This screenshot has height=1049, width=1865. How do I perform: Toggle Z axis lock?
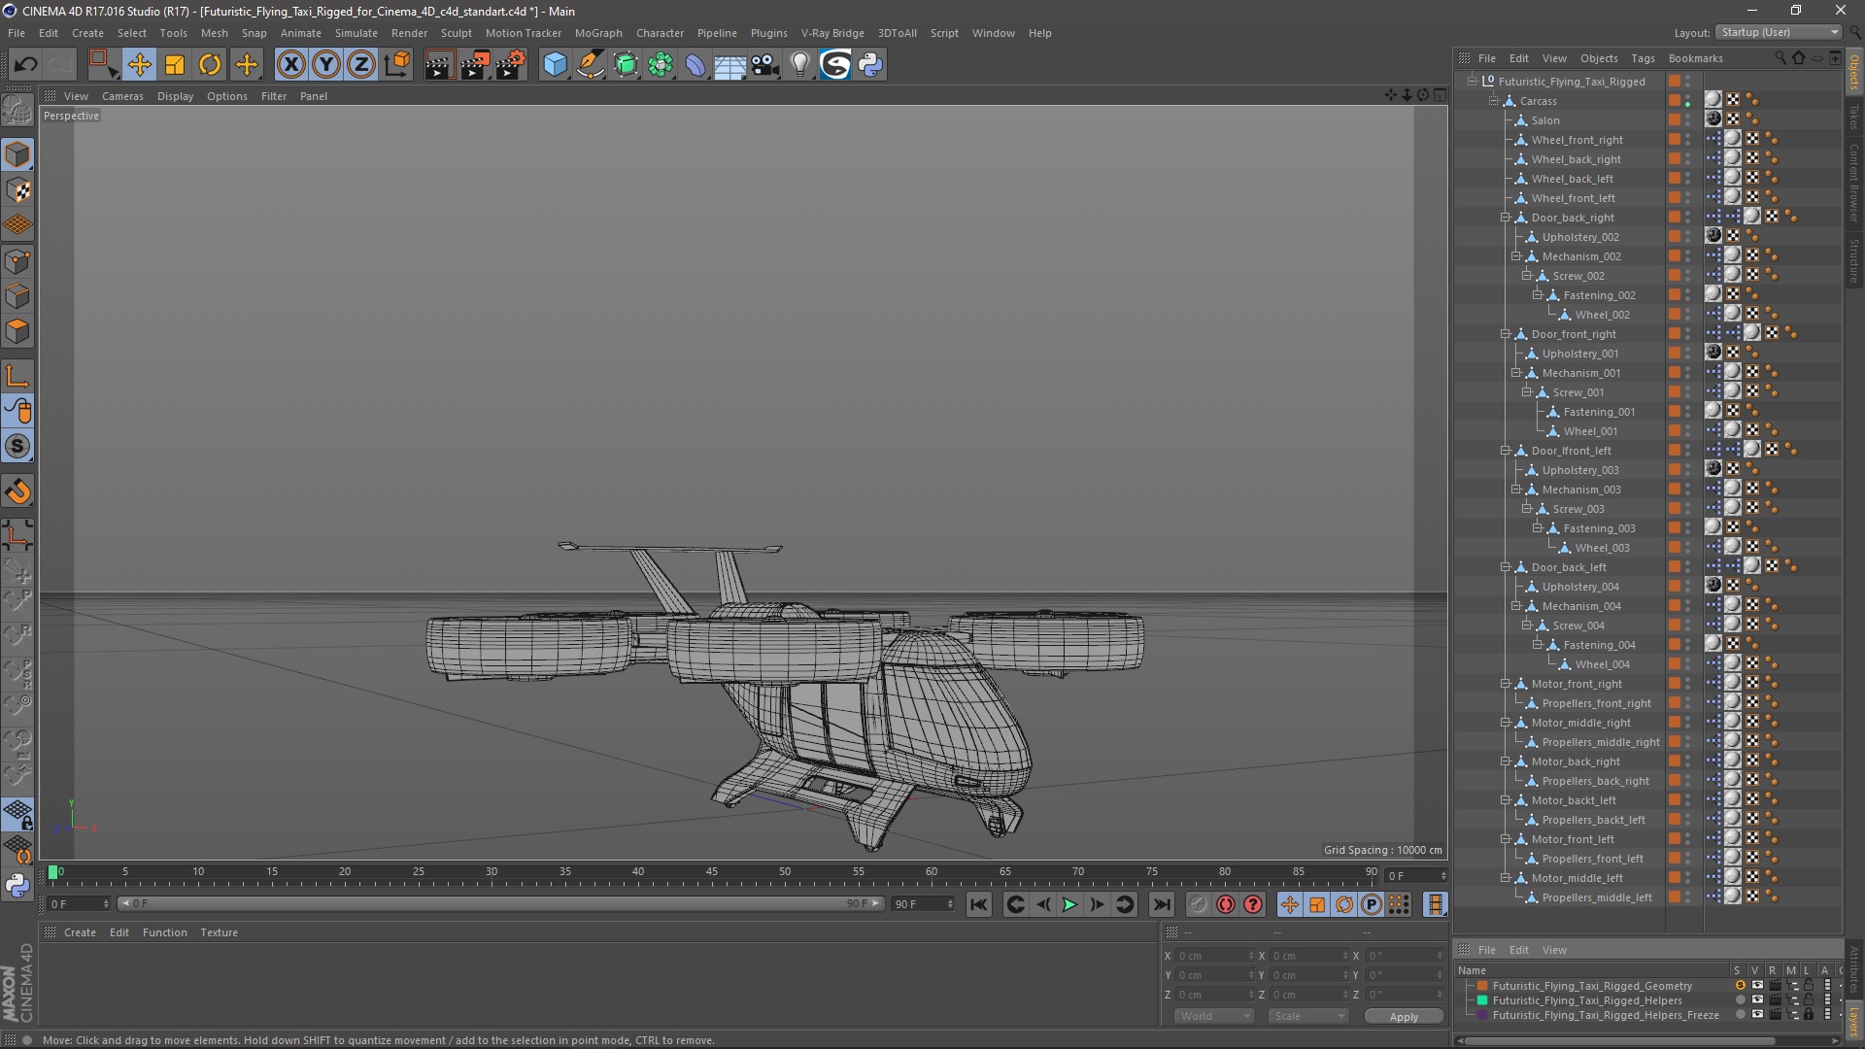point(361,65)
